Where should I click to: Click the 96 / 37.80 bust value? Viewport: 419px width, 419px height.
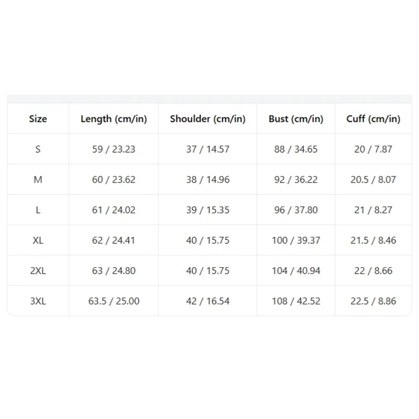click(x=296, y=210)
